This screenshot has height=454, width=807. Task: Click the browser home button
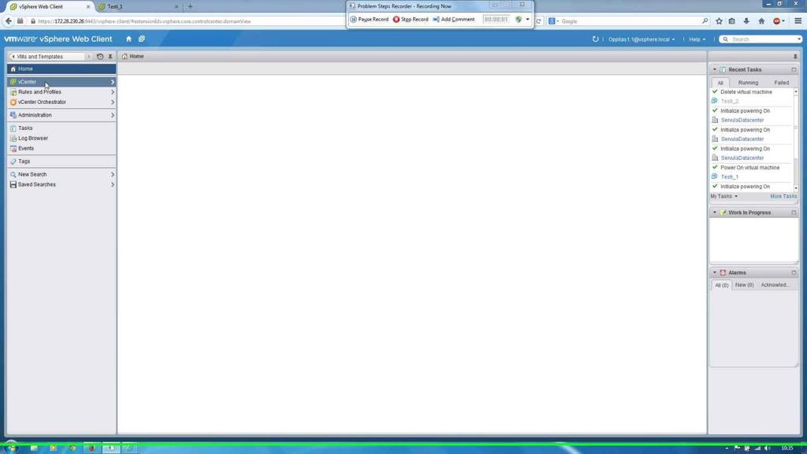(761, 21)
